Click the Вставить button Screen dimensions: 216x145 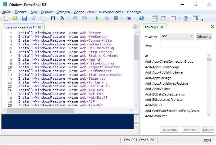[190, 130]
